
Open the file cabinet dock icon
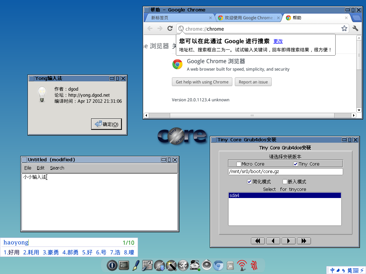230,266
